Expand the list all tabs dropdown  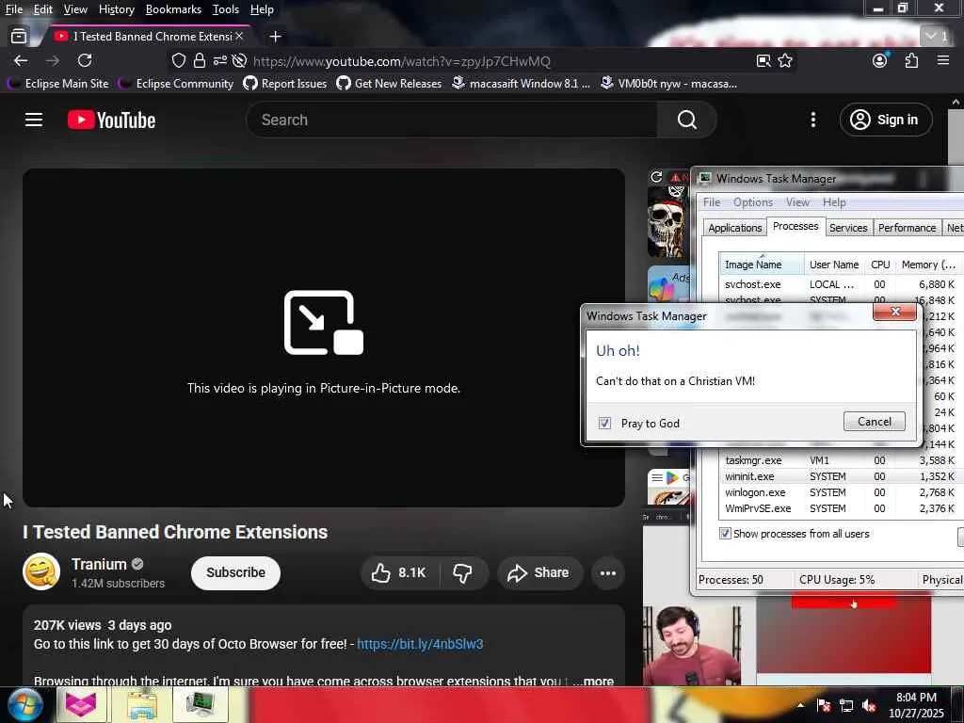[938, 37]
